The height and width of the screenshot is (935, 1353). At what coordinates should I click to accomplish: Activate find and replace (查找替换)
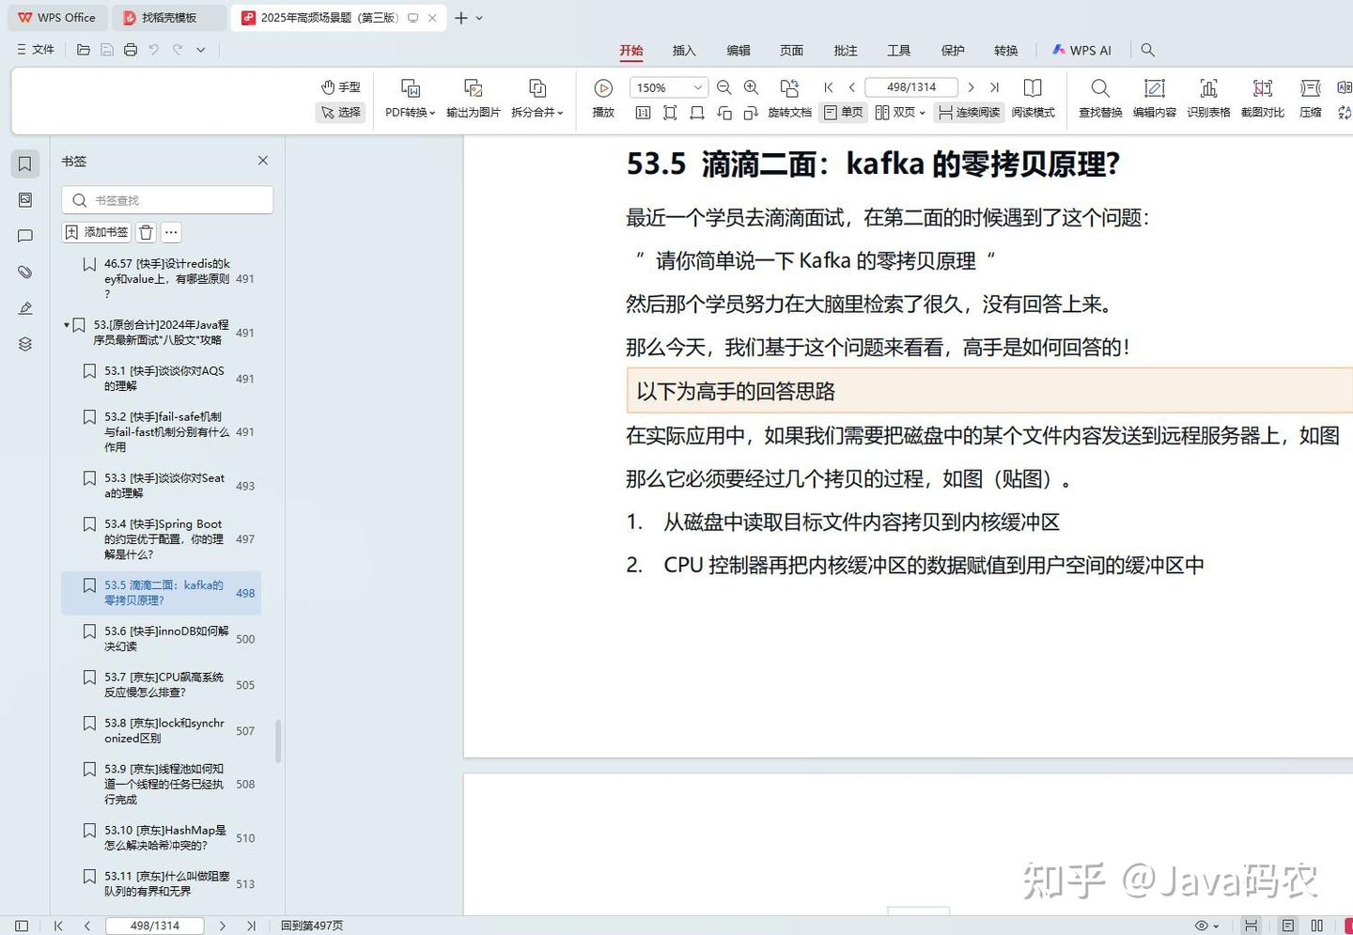1099,99
